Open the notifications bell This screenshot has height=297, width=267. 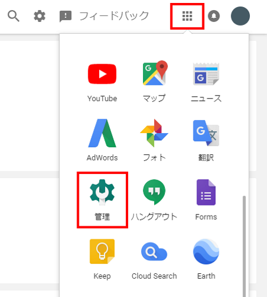coord(214,16)
